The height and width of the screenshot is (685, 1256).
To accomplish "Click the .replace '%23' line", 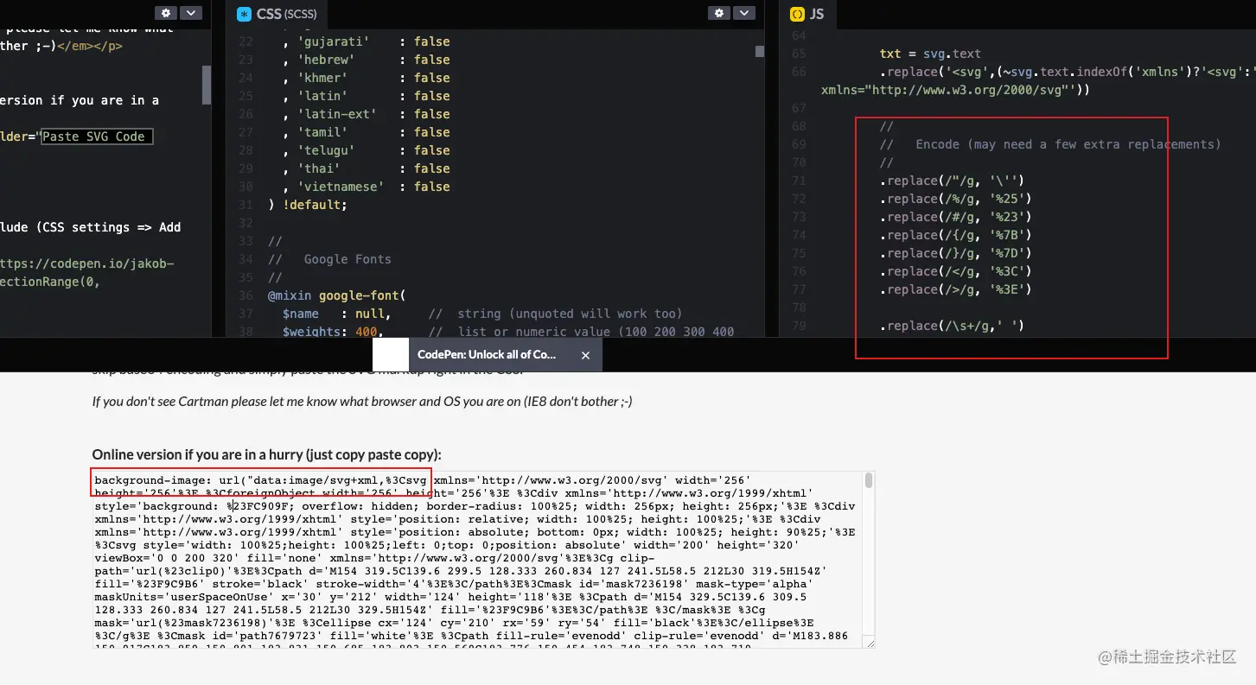I will (x=956, y=217).
